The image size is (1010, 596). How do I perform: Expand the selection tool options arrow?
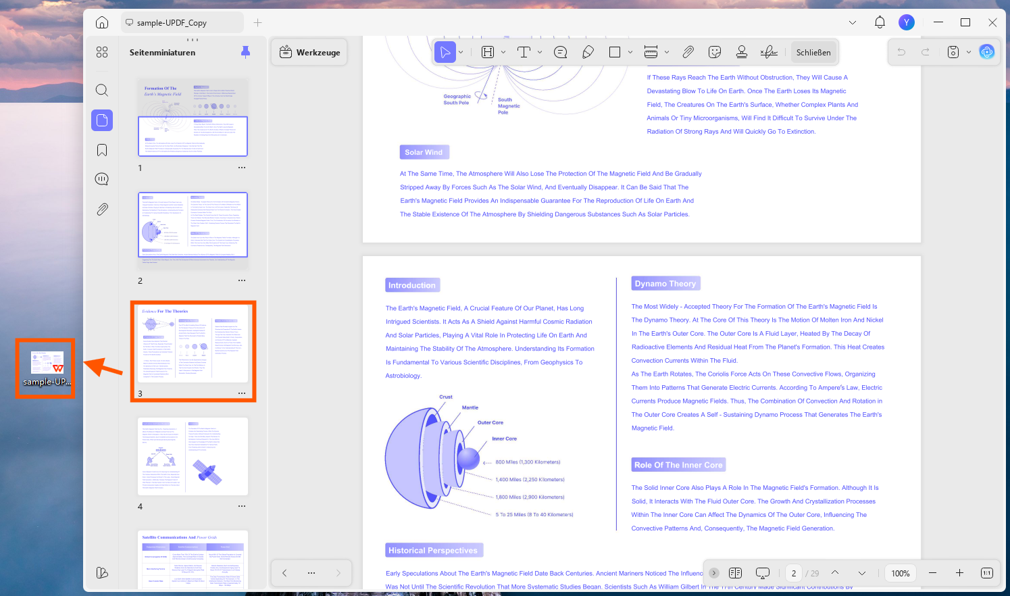click(461, 52)
